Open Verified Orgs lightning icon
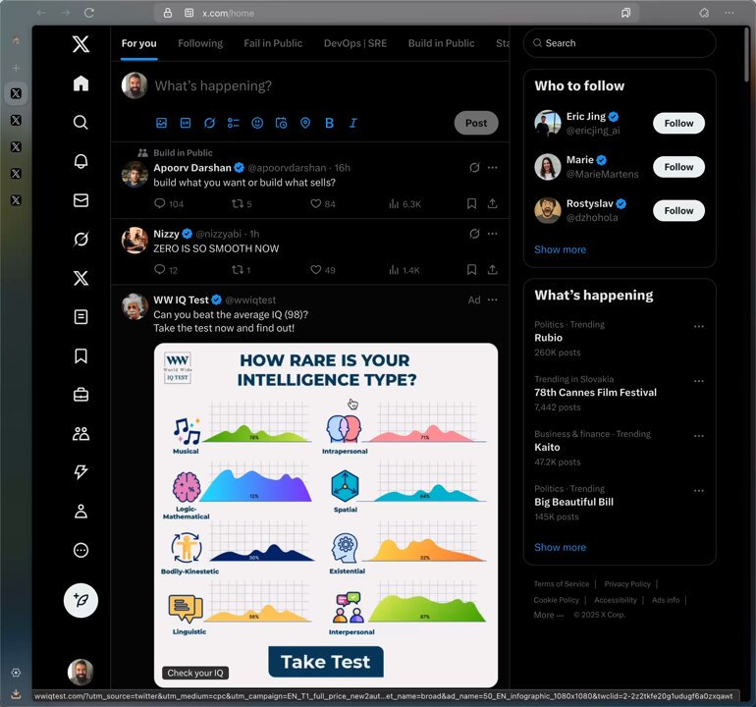Image resolution: width=756 pixels, height=707 pixels. tap(81, 472)
